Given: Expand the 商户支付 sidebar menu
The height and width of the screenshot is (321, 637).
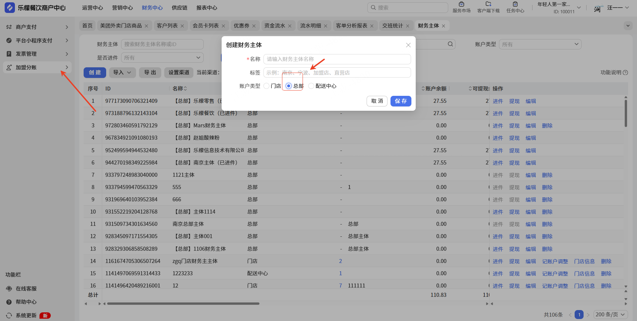Looking at the screenshot, I should (x=67, y=27).
